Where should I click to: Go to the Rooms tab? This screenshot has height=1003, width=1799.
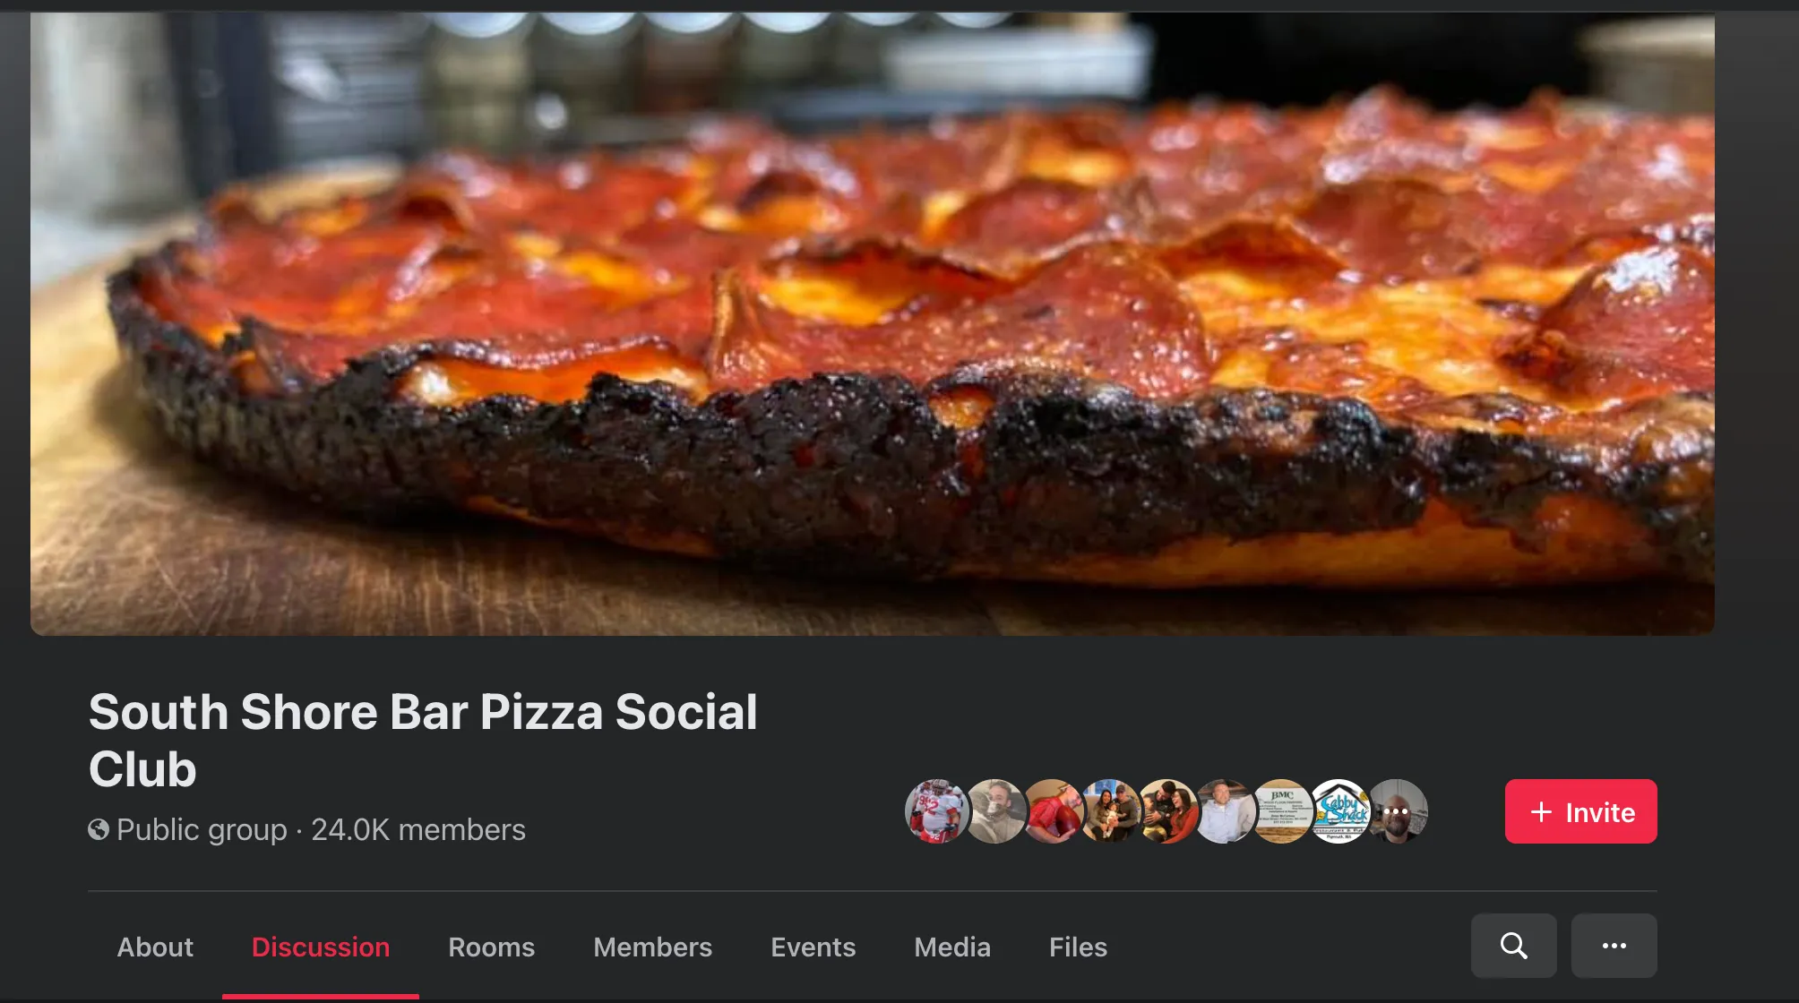pos(491,947)
